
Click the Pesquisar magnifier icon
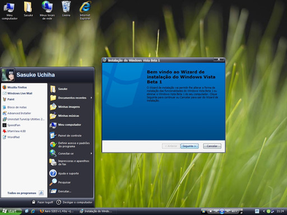coord(53,182)
